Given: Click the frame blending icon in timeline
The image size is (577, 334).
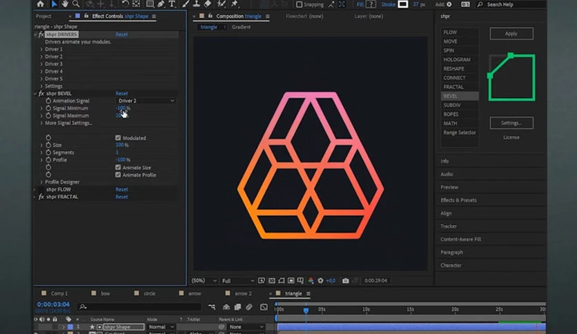Looking at the screenshot, I should pos(237,307).
